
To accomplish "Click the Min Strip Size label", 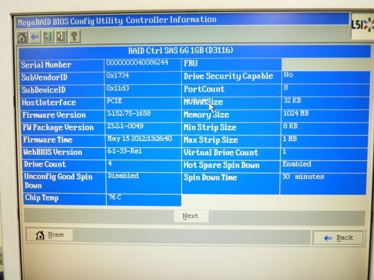I will [x=210, y=127].
